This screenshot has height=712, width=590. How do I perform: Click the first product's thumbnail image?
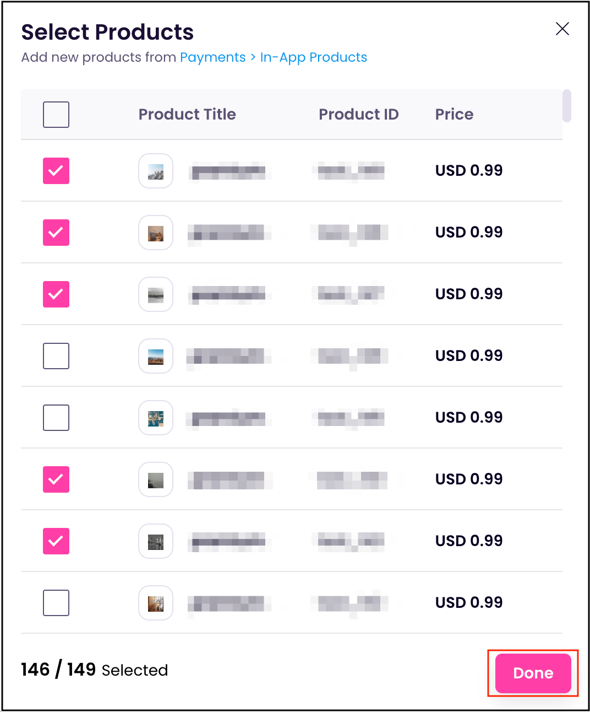point(156,171)
